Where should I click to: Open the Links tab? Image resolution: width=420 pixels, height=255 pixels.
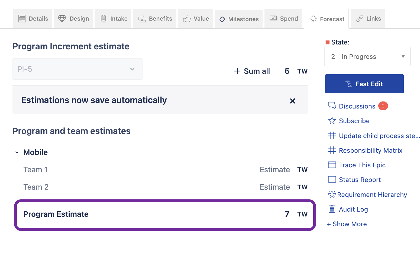pyautogui.click(x=368, y=18)
